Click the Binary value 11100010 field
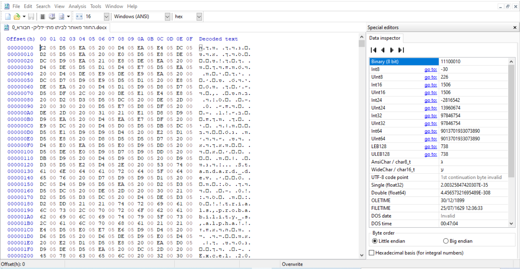The height and width of the screenshot is (269, 520). tap(473, 62)
